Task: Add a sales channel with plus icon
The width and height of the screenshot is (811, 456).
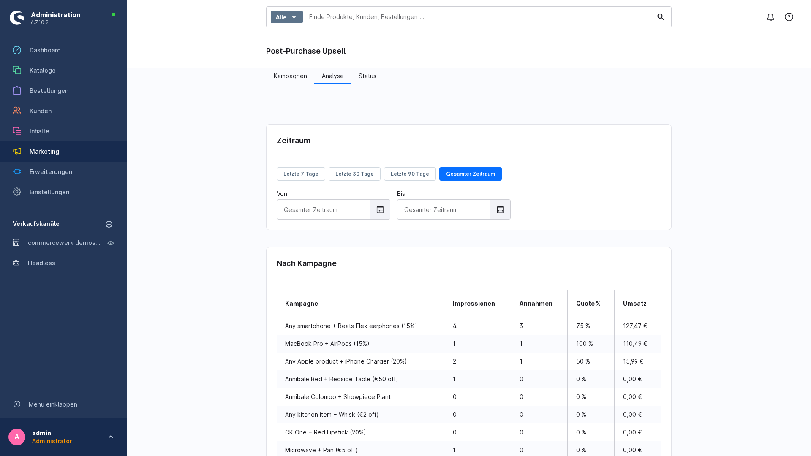Action: coord(109,224)
